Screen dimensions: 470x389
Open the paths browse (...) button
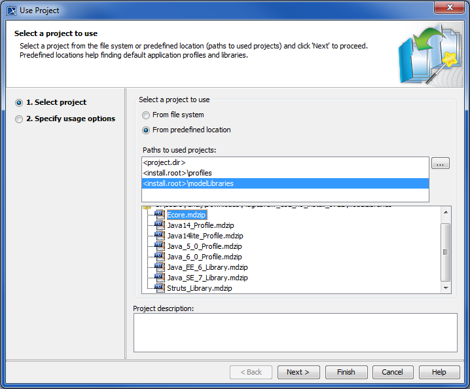pyautogui.click(x=441, y=164)
